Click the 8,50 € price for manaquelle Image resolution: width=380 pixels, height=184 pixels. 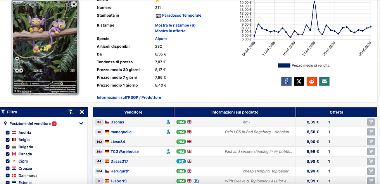pyautogui.click(x=313, y=132)
